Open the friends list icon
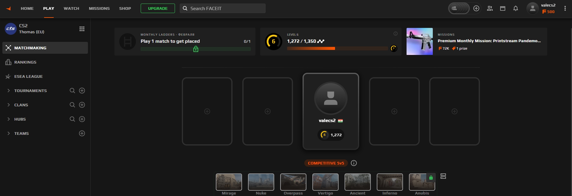Viewport: 572px width, 196px height. tap(490, 8)
